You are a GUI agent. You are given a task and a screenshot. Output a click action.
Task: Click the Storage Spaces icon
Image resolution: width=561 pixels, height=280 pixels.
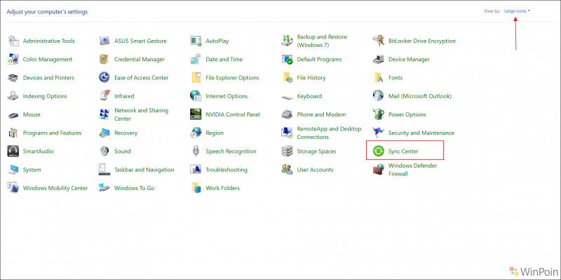point(287,151)
